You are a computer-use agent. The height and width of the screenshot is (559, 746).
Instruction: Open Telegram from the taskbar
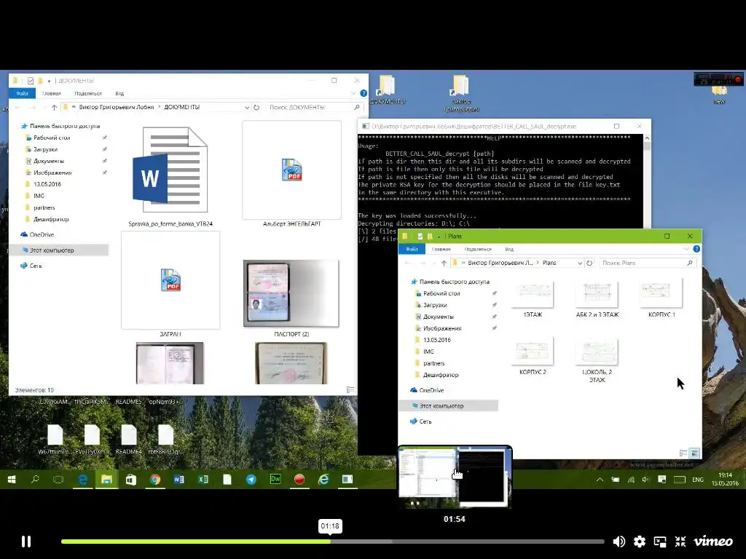(251, 480)
